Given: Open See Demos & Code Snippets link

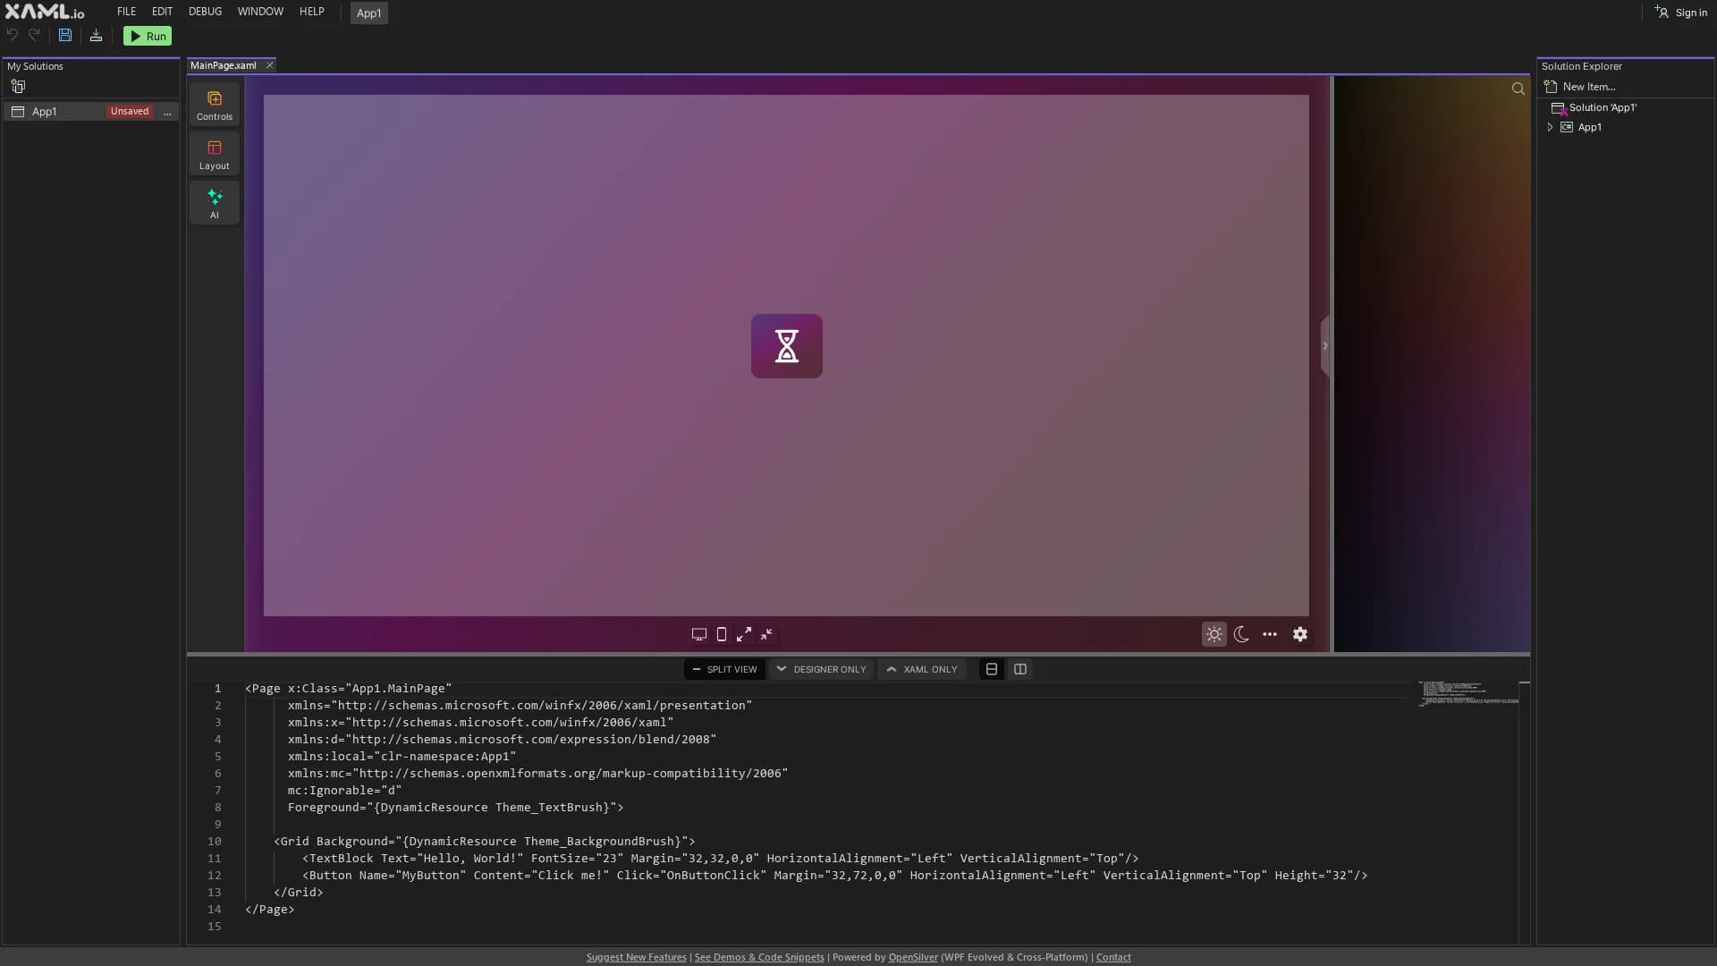Looking at the screenshot, I should pyautogui.click(x=759, y=957).
